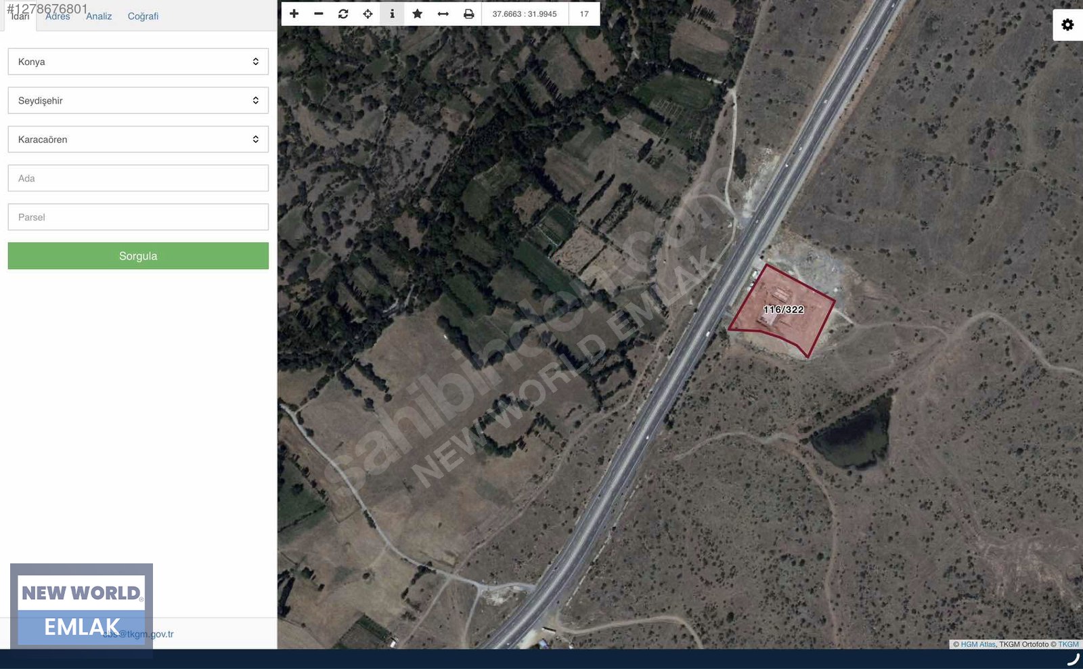Refresh the map with the reload icon

[343, 14]
